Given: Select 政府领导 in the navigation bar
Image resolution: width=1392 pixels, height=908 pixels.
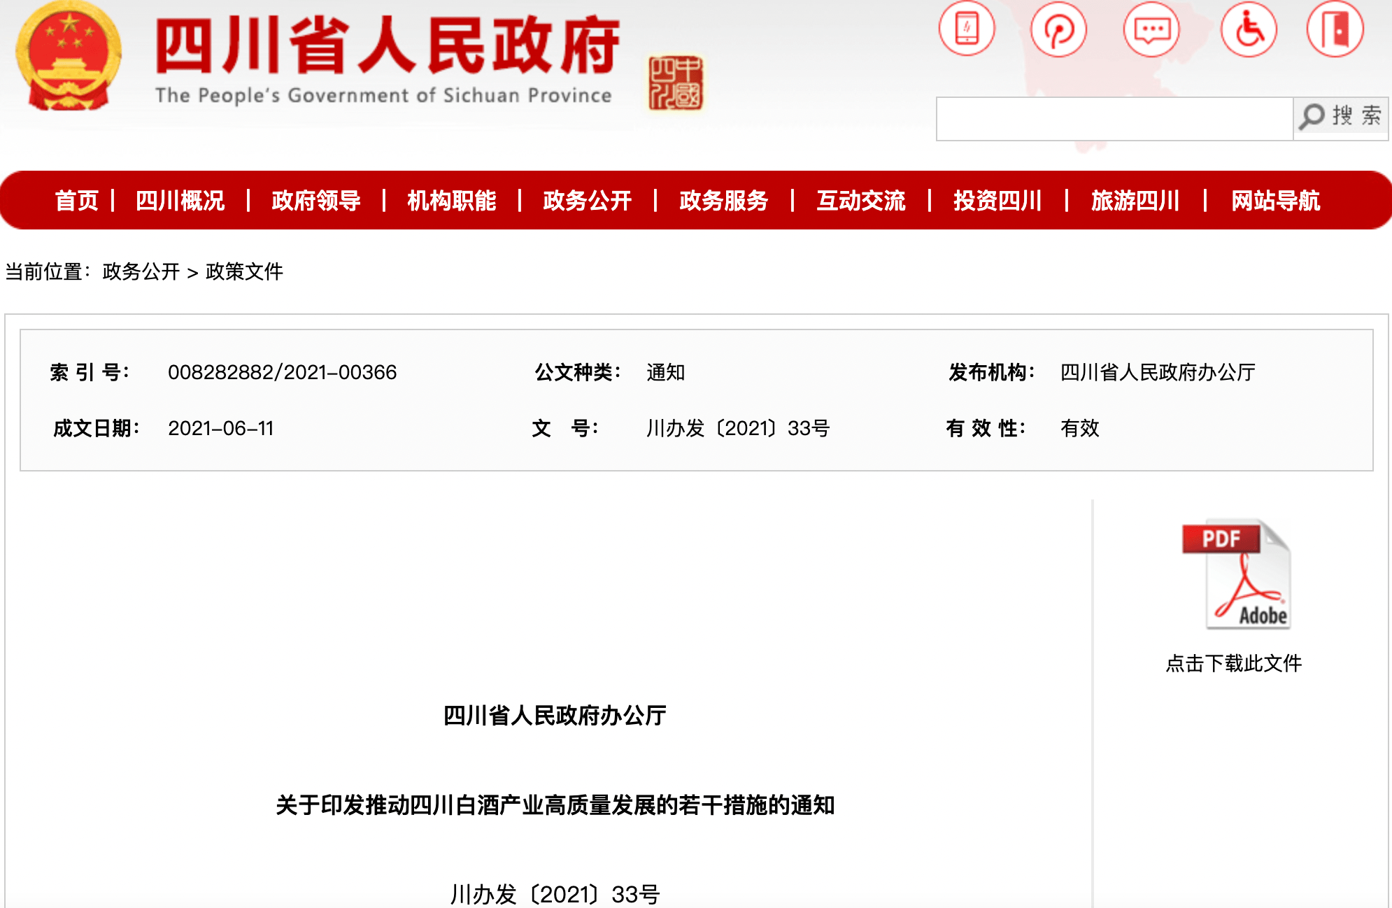Looking at the screenshot, I should [x=316, y=201].
